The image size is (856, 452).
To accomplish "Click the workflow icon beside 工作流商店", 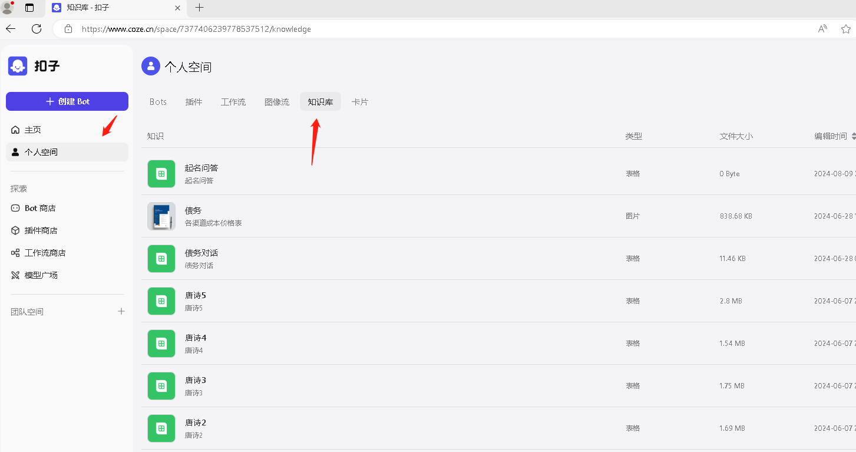I will (15, 253).
